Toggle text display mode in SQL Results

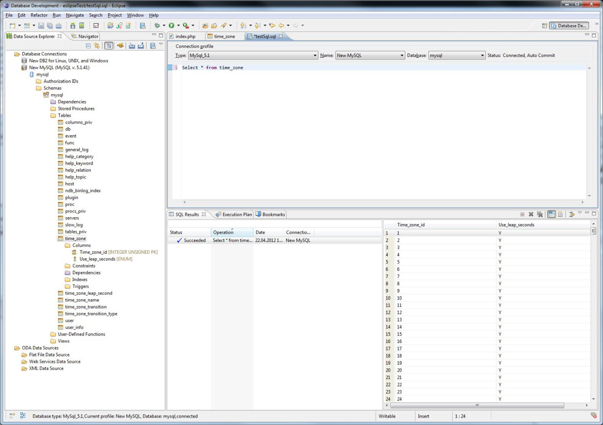(x=560, y=214)
